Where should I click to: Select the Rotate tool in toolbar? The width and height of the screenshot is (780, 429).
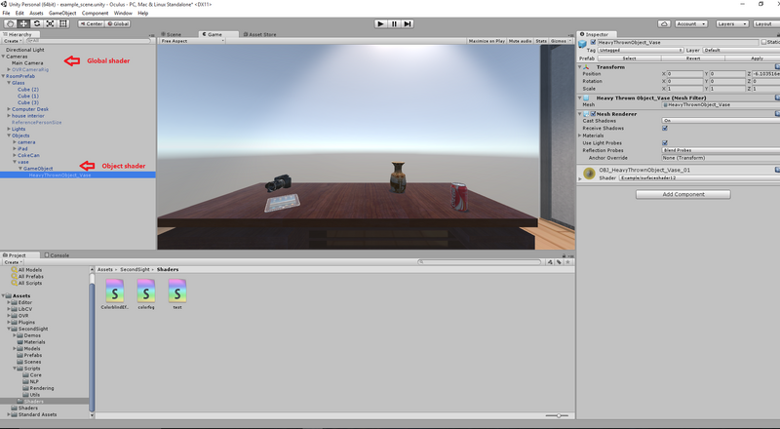(37, 23)
